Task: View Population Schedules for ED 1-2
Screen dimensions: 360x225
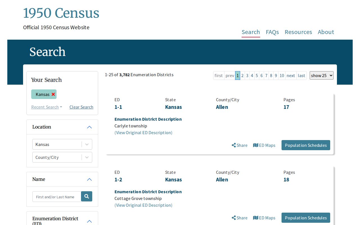Action: [306, 218]
